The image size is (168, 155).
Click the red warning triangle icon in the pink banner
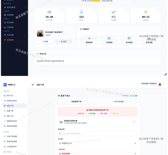[87, 110]
